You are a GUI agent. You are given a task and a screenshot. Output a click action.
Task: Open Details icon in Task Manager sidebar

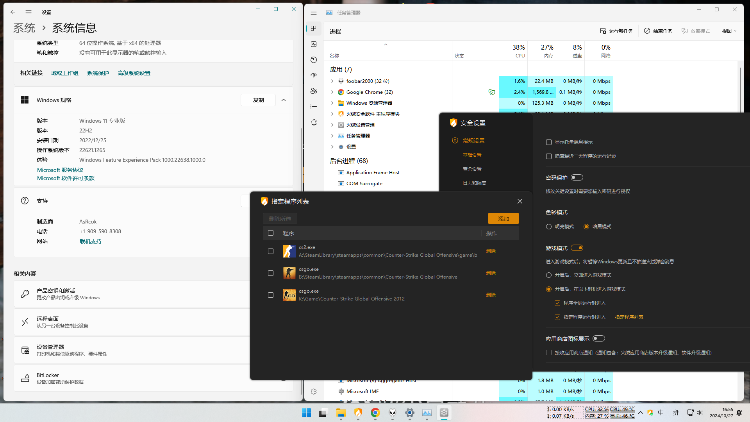coord(314,106)
